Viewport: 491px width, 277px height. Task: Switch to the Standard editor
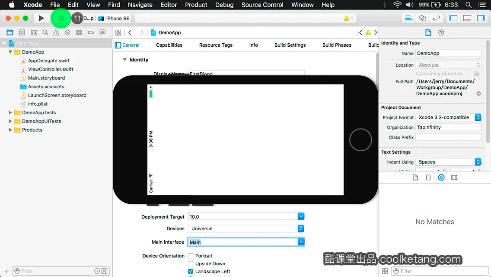408,18
